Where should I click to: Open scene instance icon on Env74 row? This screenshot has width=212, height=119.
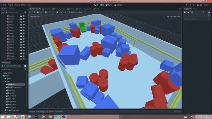(21, 22)
